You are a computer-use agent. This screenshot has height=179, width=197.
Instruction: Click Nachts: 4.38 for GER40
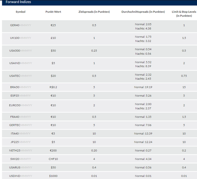(143, 29)
